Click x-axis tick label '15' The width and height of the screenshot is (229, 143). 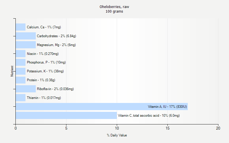pyautogui.click(x=167, y=128)
